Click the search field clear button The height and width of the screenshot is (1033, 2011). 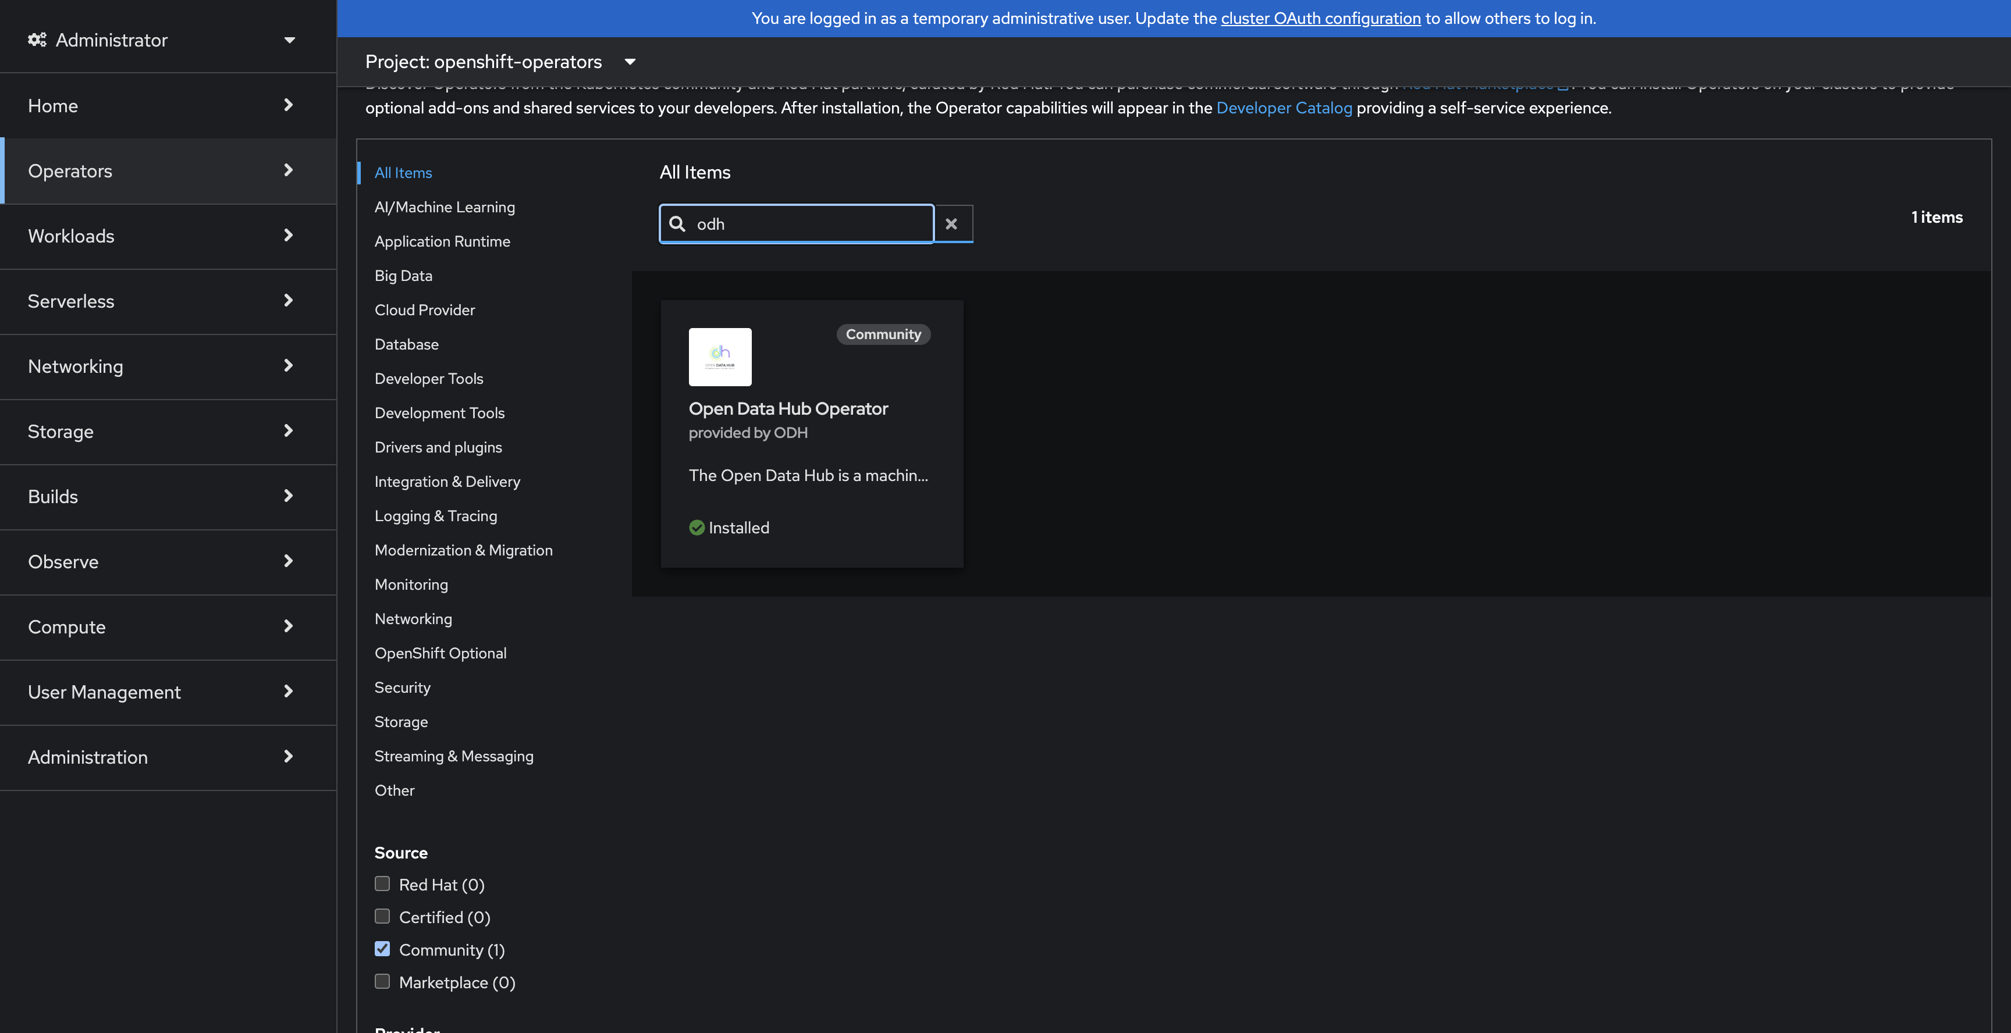tap(953, 223)
